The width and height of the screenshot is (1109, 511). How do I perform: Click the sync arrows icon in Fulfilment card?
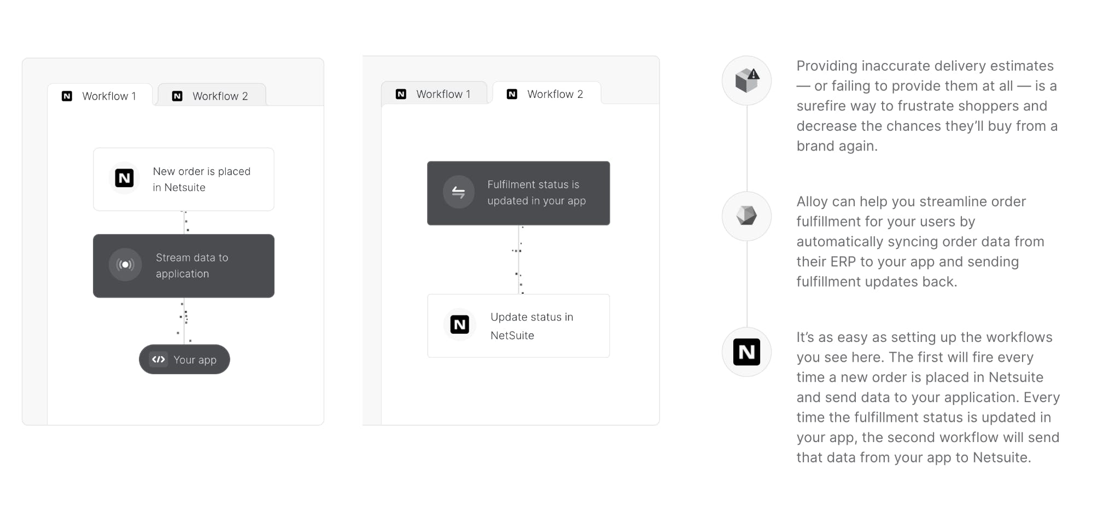(x=458, y=192)
